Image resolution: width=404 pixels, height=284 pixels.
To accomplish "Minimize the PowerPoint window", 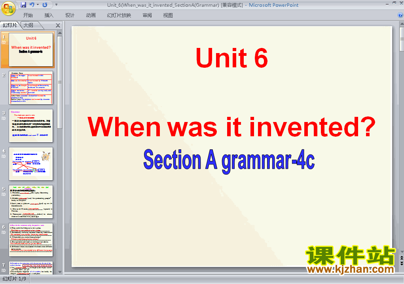I will [x=387, y=4].
